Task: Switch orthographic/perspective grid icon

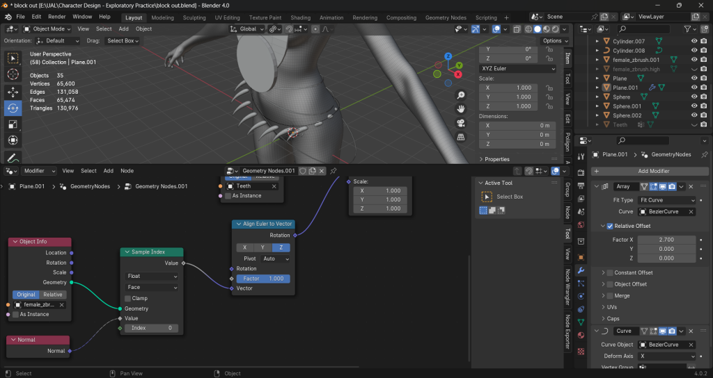Action: pos(461,137)
